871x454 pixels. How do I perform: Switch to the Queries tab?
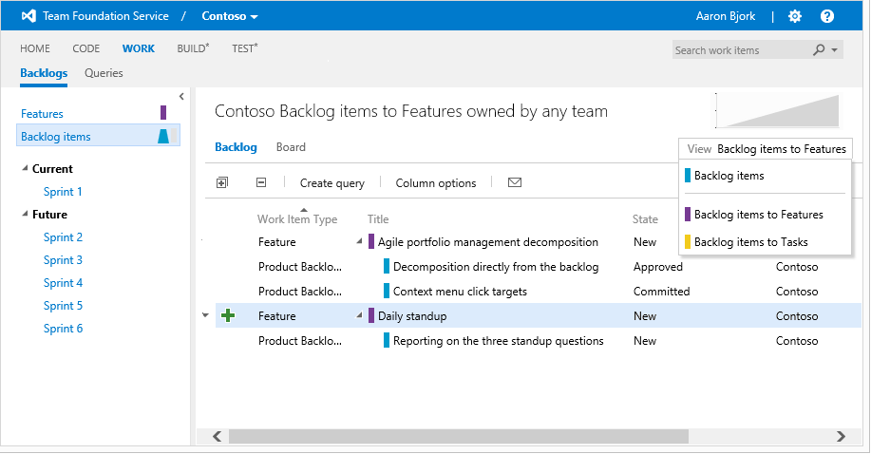pos(104,73)
